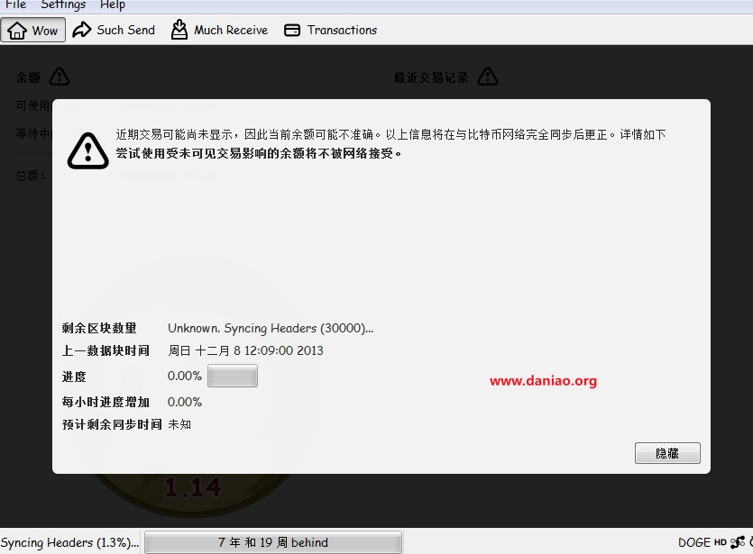Click the Such Send arrow icon

coord(82,30)
